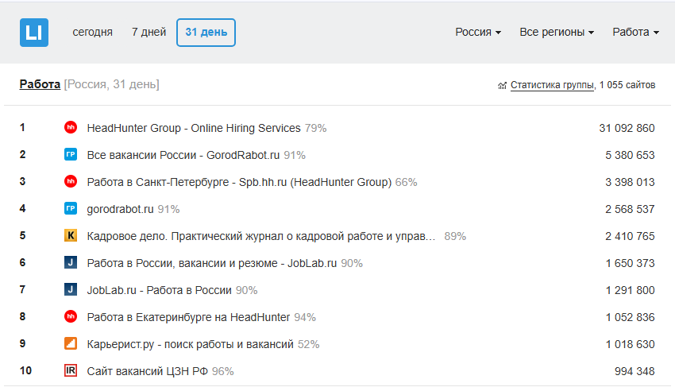Click the 2 410 765 visitor count
This screenshot has height=391, width=675.
point(630,236)
